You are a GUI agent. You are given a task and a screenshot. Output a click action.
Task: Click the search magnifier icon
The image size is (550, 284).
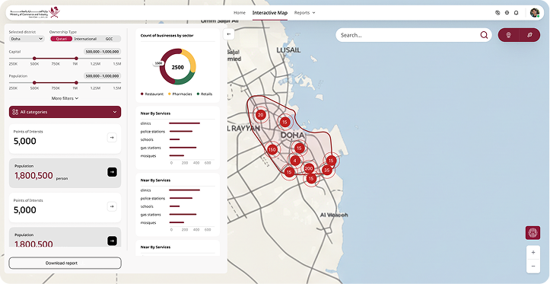484,35
